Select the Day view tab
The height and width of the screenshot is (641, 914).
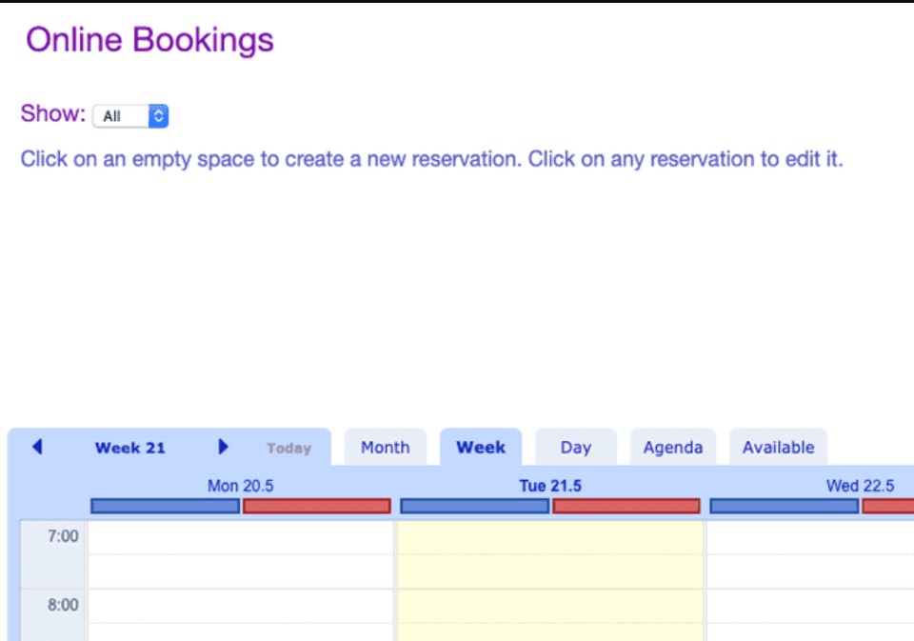click(576, 447)
